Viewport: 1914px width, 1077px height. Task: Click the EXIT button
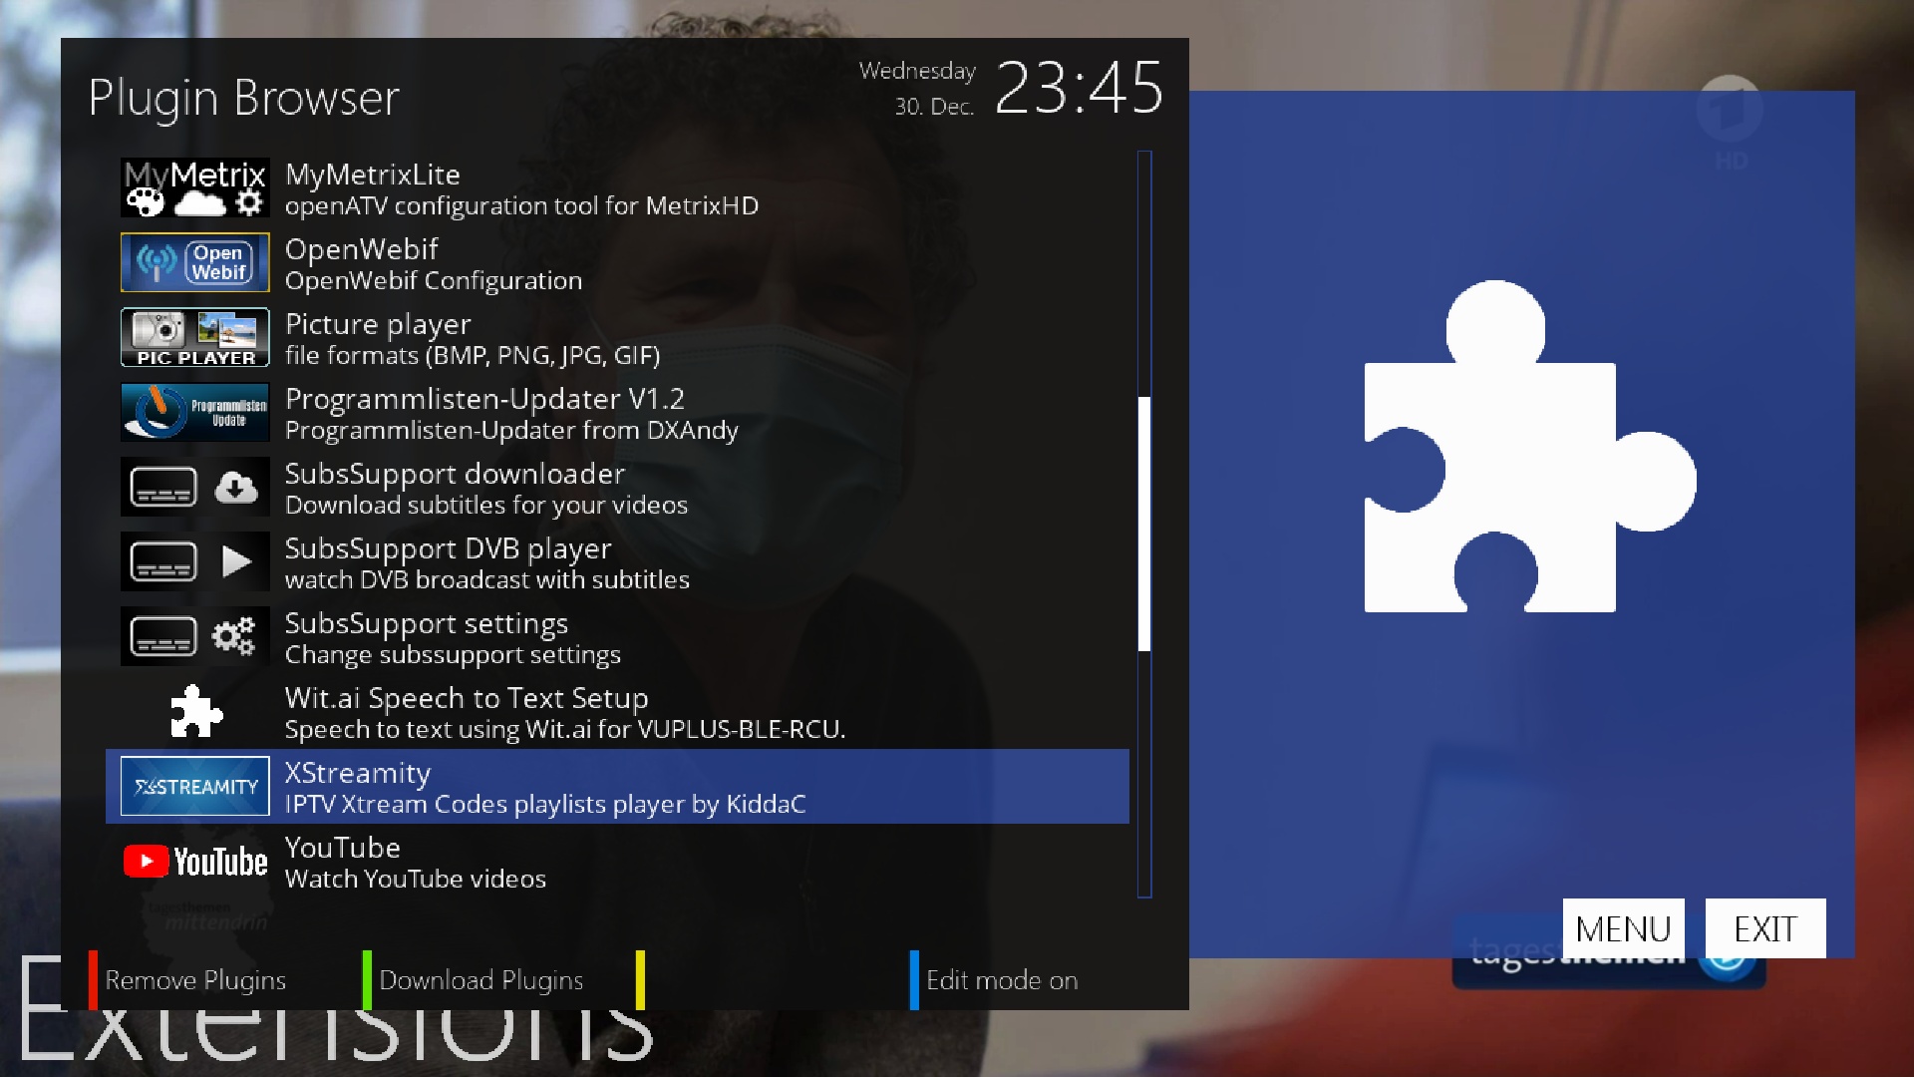coord(1765,928)
